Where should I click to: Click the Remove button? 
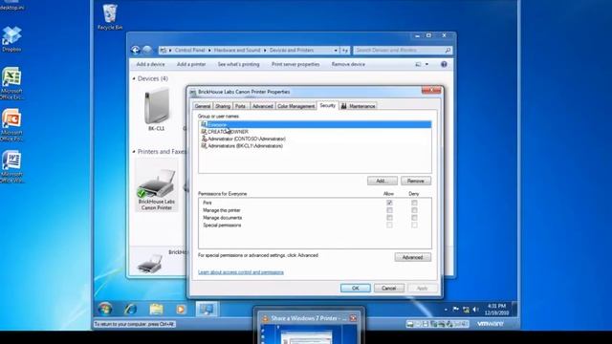(x=416, y=181)
